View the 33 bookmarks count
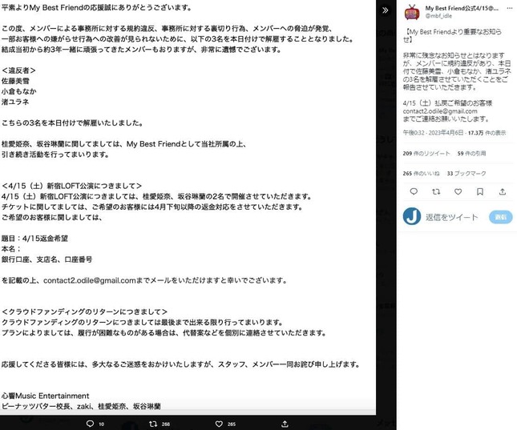This screenshot has height=430, width=517. point(464,172)
